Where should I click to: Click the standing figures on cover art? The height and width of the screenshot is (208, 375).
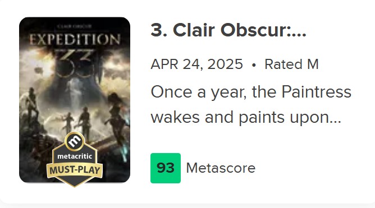point(76,122)
